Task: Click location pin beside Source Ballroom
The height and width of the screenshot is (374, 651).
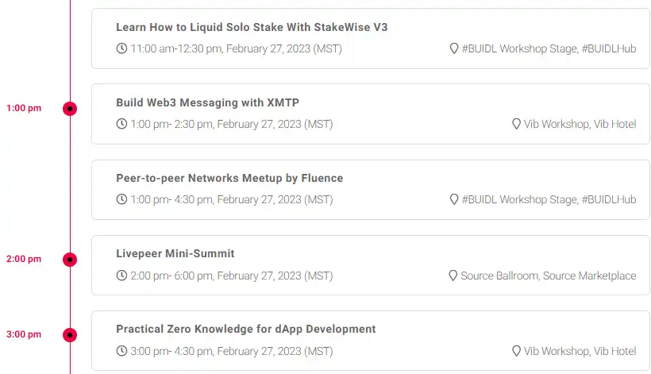Action: point(453,276)
